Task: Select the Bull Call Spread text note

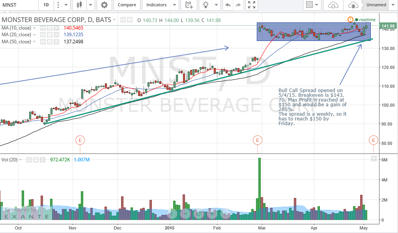Action: [312, 107]
